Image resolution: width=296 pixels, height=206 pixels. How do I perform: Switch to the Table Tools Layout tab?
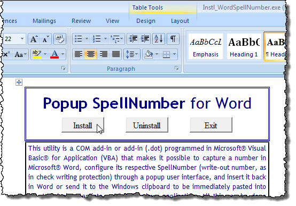180,21
